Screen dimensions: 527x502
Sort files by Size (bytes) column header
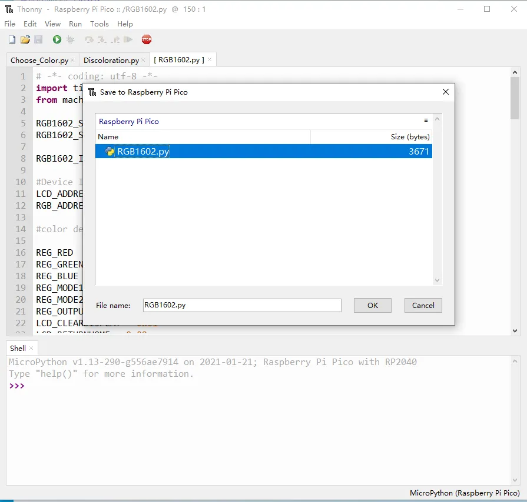(x=372, y=137)
